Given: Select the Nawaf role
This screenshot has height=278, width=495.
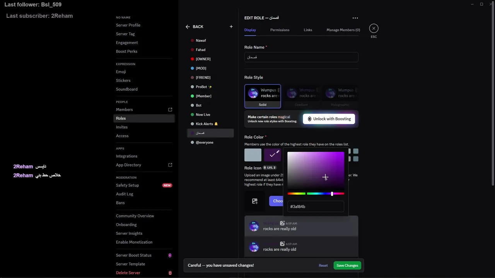Looking at the screenshot, I should [210, 41].
